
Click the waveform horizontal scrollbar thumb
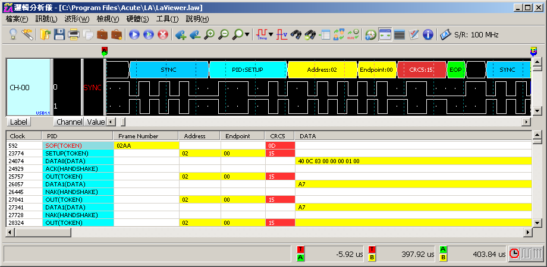click(123, 122)
